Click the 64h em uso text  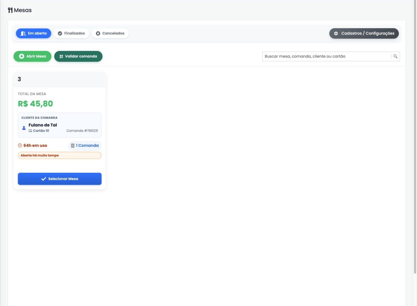tap(35, 146)
